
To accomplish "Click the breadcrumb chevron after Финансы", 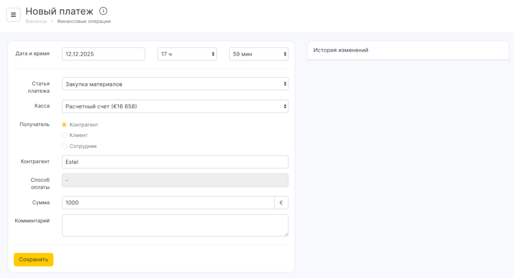I will pyautogui.click(x=52, y=22).
